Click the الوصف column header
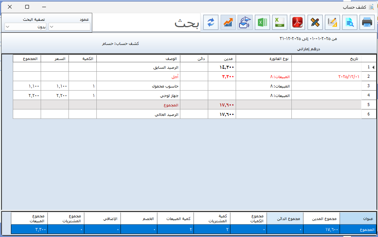Image resolution: width=378 pixels, height=237 pixels. pos(138,58)
